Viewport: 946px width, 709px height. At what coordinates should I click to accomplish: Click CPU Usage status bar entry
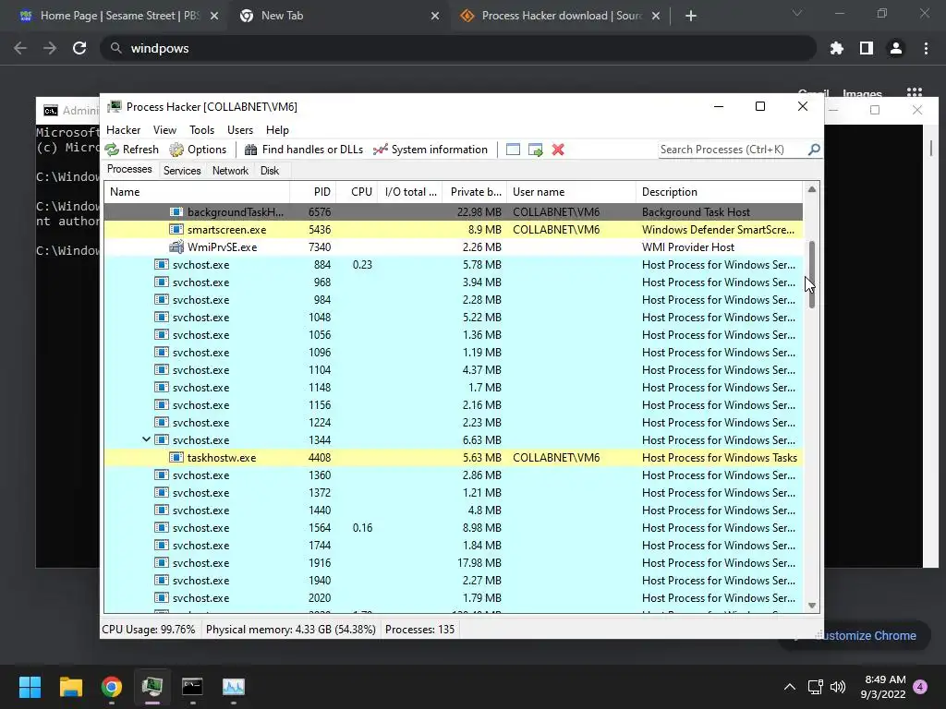149,630
